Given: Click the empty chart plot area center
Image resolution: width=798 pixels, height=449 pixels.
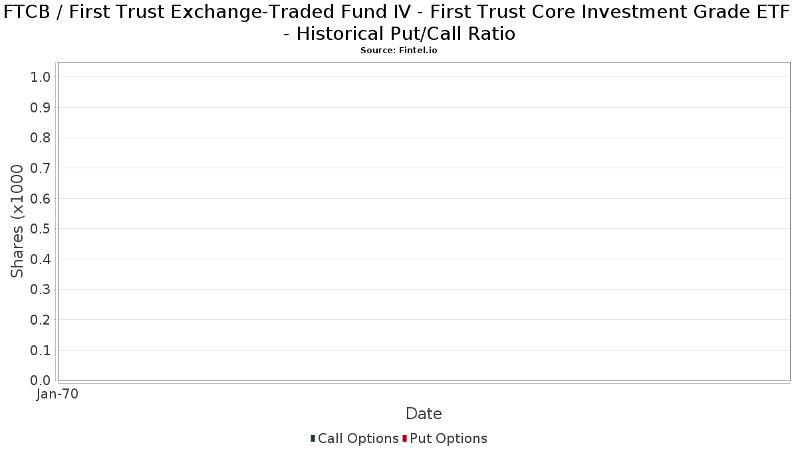Looking at the screenshot, I should point(424,222).
